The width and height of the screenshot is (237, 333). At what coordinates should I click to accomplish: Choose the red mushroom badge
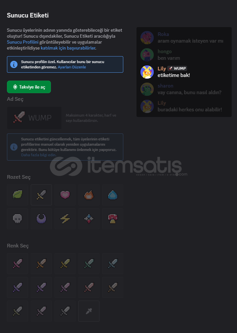pyautogui.click(x=113, y=219)
